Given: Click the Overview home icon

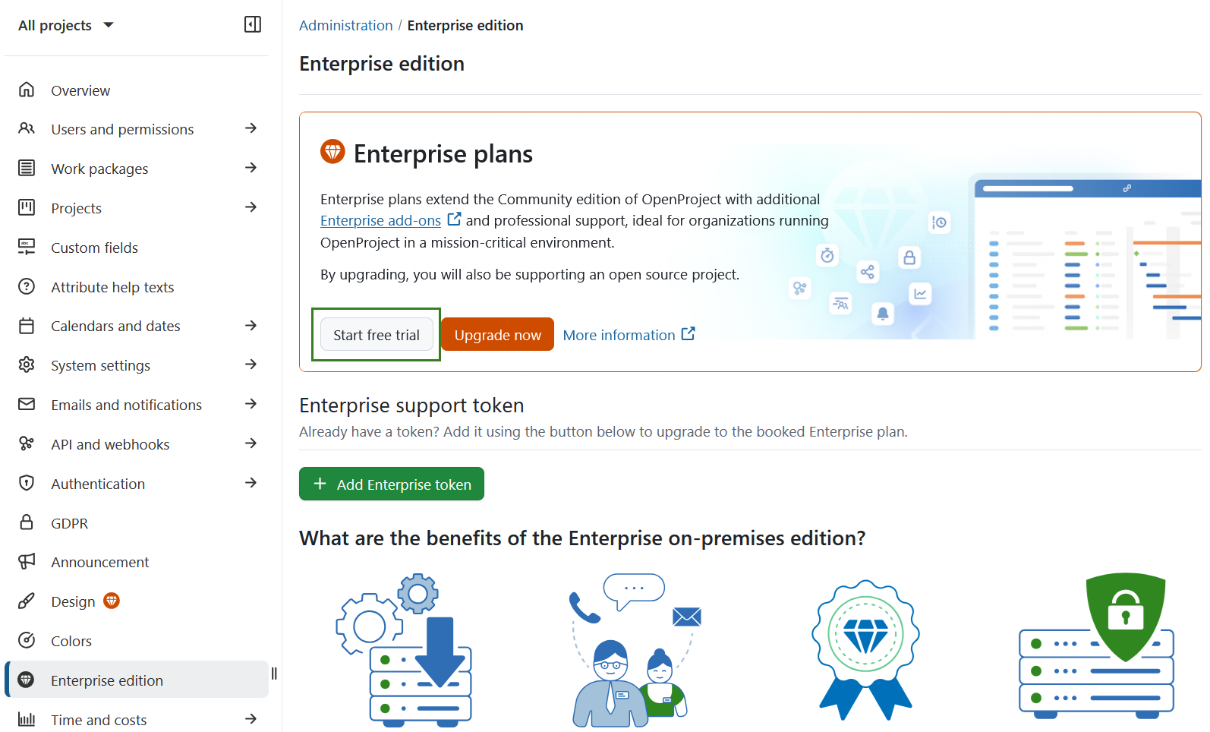Looking at the screenshot, I should (x=27, y=90).
